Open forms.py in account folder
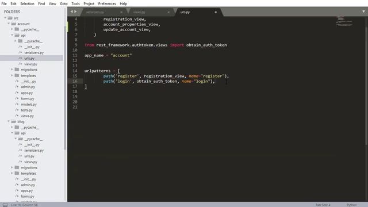 pos(28,98)
